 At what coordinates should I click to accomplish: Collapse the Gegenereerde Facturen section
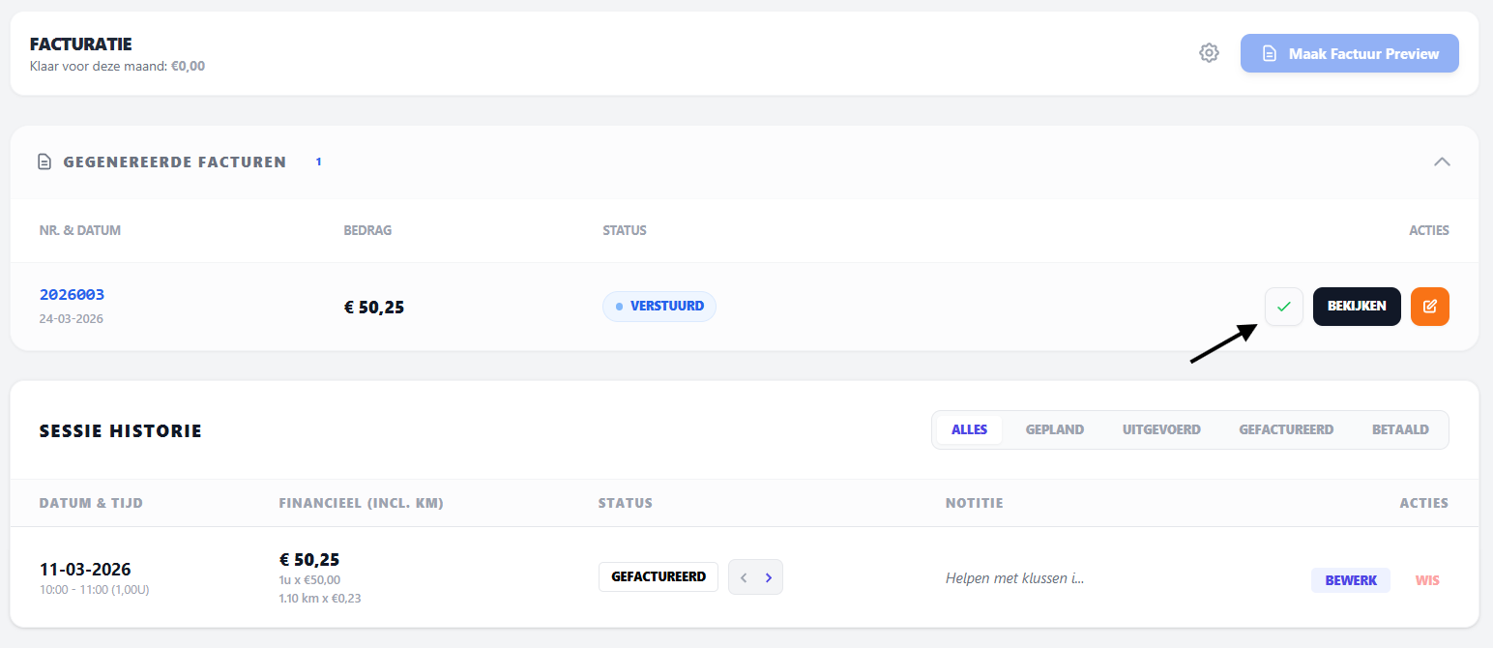point(1441,162)
